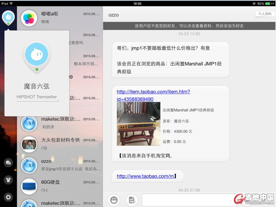The width and height of the screenshot is (276, 207).
Task: Open the add contact chat icon
Action: click(x=8, y=163)
